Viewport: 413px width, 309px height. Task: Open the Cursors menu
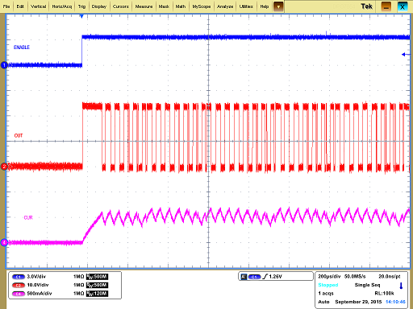121,6
